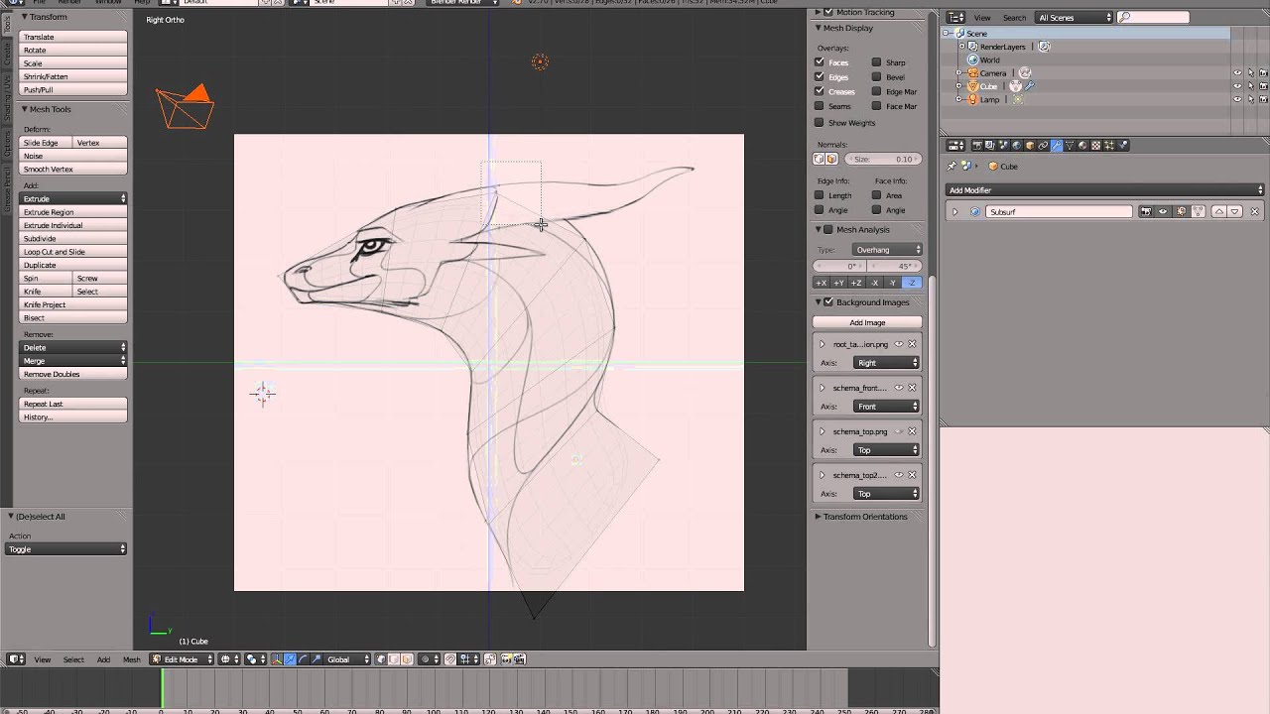Open the Scene properties tab icon
Viewport: 1270px width, 714px height.
coord(1003,145)
